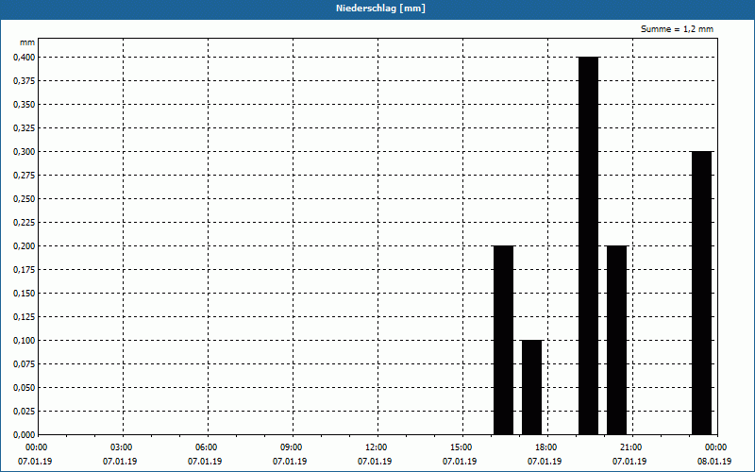Click the 06:00 time axis label
The image size is (755, 472).
[206, 447]
